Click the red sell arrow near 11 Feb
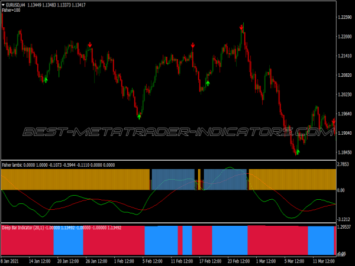This screenshot has height=266, width=355. tap(193, 45)
